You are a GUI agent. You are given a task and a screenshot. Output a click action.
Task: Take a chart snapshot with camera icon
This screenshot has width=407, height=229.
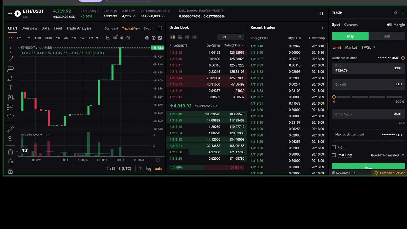[147, 38]
